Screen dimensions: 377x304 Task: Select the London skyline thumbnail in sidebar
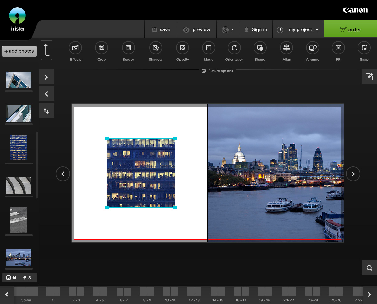tap(19, 257)
